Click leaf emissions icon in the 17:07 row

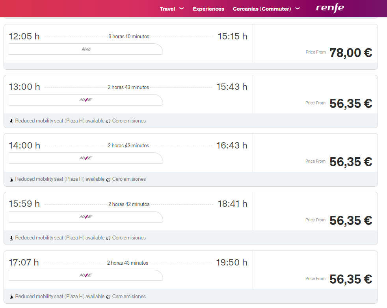tap(108, 297)
